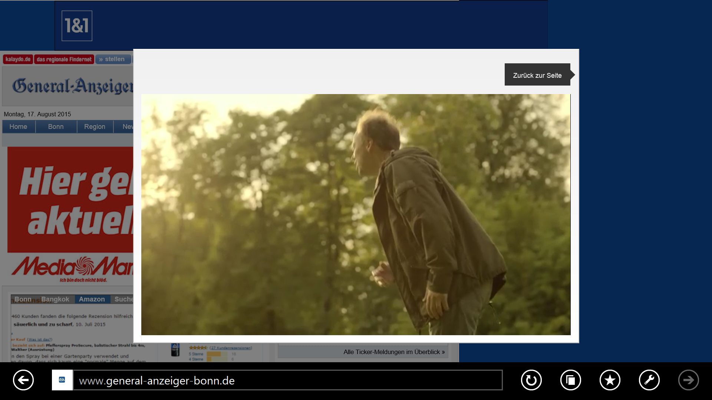Click the video overlay image
Viewport: 712px width, 400px height.
356,214
